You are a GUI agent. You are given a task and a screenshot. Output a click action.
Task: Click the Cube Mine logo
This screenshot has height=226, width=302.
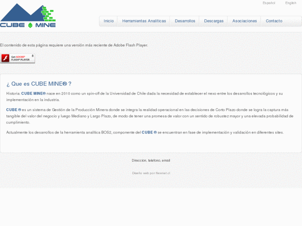(x=28, y=16)
